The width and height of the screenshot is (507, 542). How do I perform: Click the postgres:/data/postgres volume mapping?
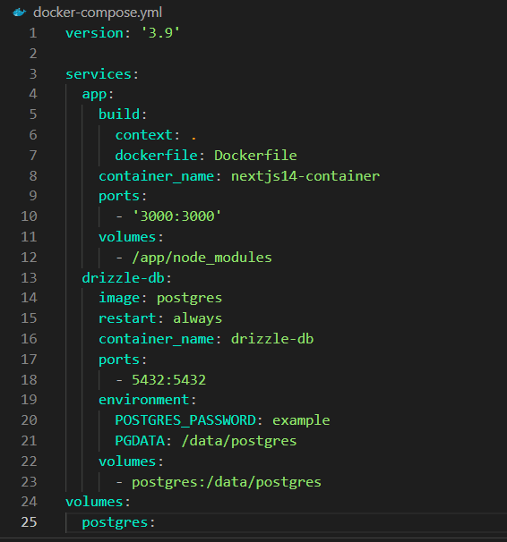coord(227,482)
